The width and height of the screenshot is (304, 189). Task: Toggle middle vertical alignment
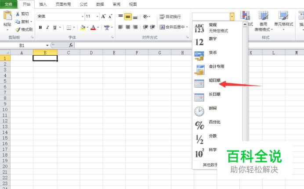point(128,16)
